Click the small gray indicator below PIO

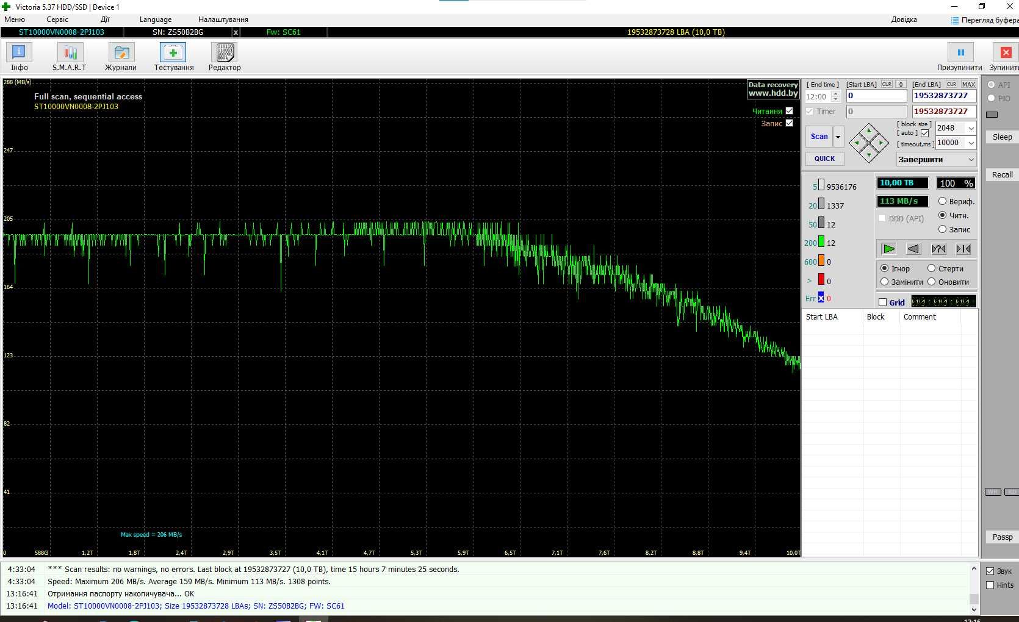point(992,114)
